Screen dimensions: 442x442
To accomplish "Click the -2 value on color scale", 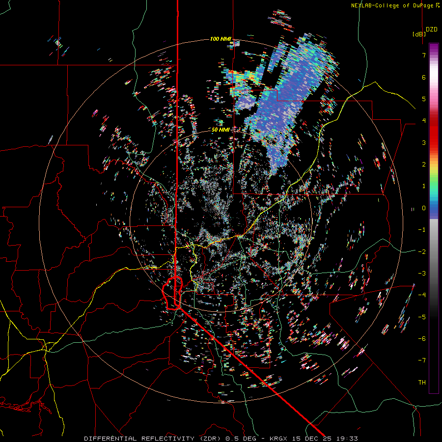I will (422, 252).
